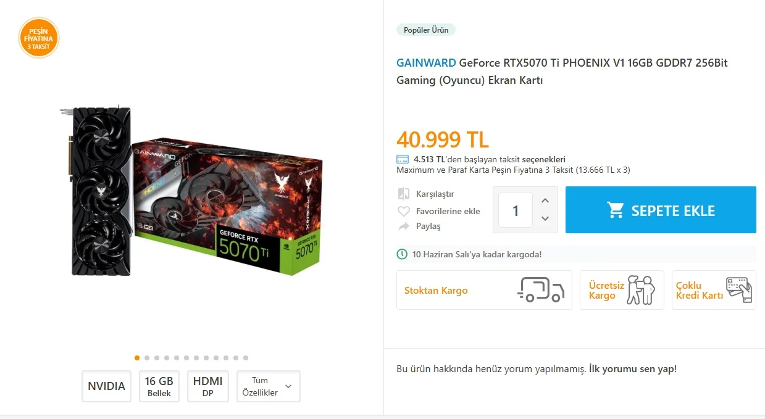The height and width of the screenshot is (419, 765).
Task: Click the green clock shipping icon
Action: tap(402, 254)
